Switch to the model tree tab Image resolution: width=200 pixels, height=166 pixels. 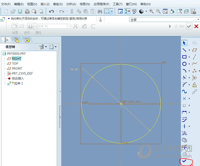[x=6, y=40]
